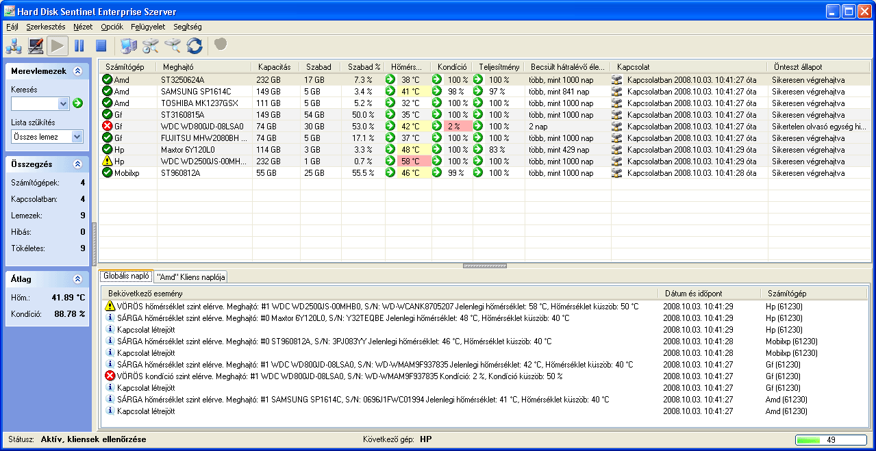The width and height of the screenshot is (876, 451).
Task: Sort by the Kapacitás column header
Action: click(274, 67)
